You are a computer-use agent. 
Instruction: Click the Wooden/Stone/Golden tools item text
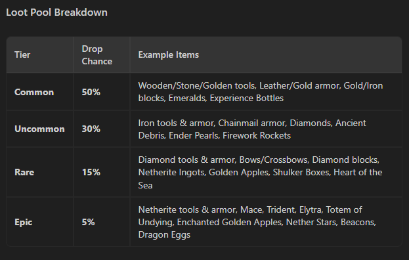click(x=197, y=85)
